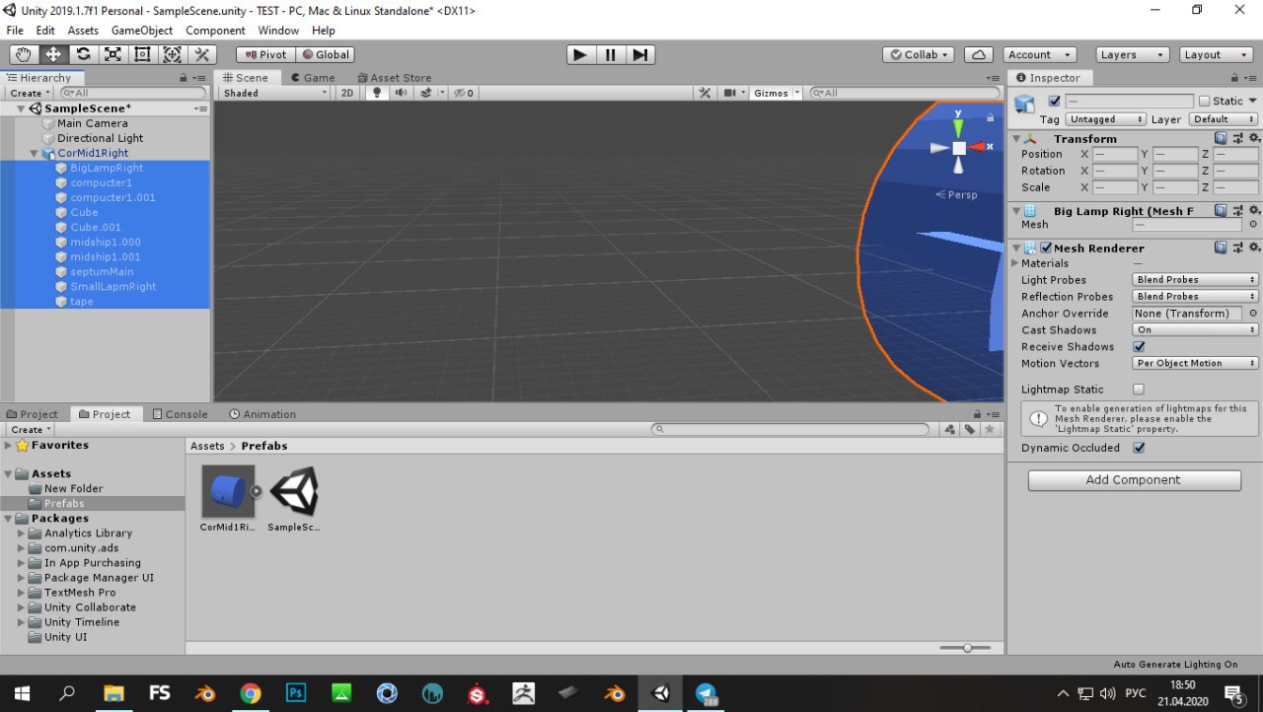Viewport: 1263px width, 712px height.
Task: Open the Tag Untagged dropdown
Action: tap(1105, 119)
